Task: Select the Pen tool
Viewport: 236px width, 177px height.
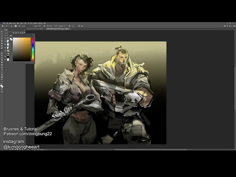Action: coord(2,67)
